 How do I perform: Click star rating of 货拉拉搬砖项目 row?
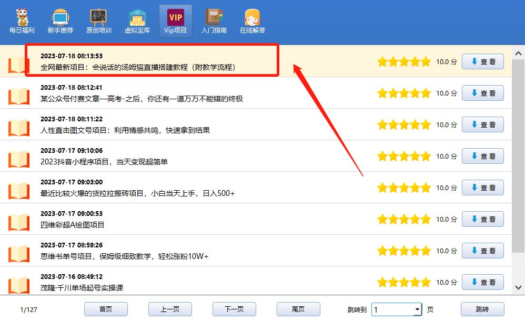coord(404,188)
